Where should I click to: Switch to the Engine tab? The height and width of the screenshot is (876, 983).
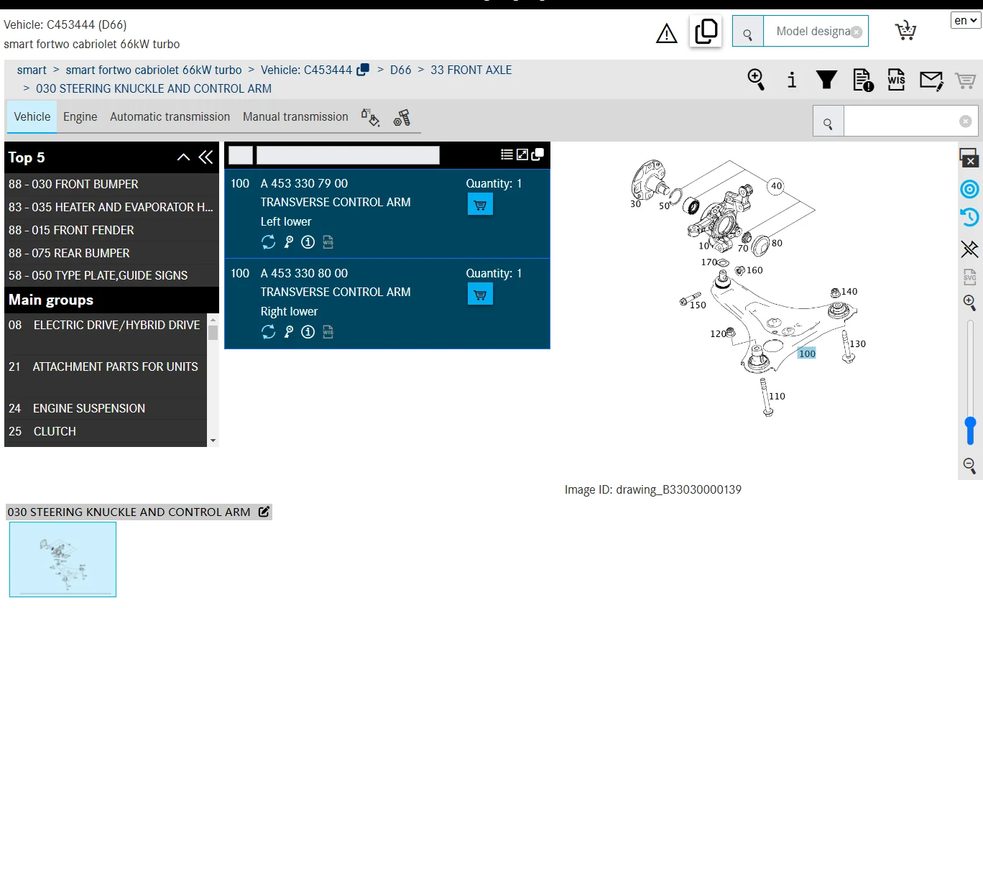pos(80,117)
